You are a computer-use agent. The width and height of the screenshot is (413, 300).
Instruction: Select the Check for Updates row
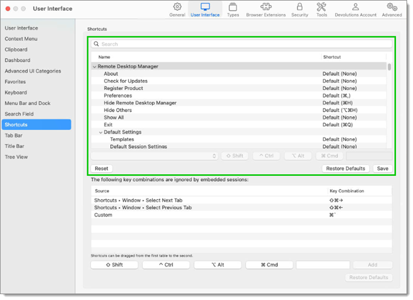(239, 81)
